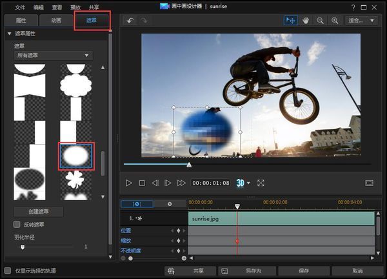Click the fast forward playback icon
Image resolution: width=387 pixels, height=279 pixels.
[x=181, y=183]
